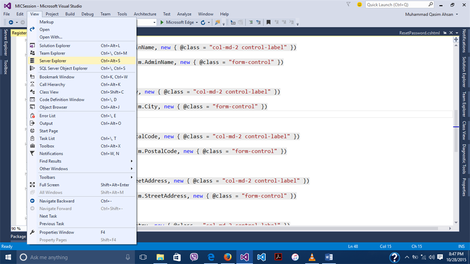Screen dimensions: 470x264
Task: Start debugging with Microsoft Edge button
Action: pyautogui.click(x=177, y=22)
